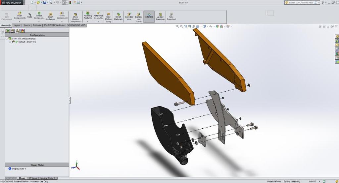Collapse the 8100110 Configuration(s) tree node

[7, 39]
